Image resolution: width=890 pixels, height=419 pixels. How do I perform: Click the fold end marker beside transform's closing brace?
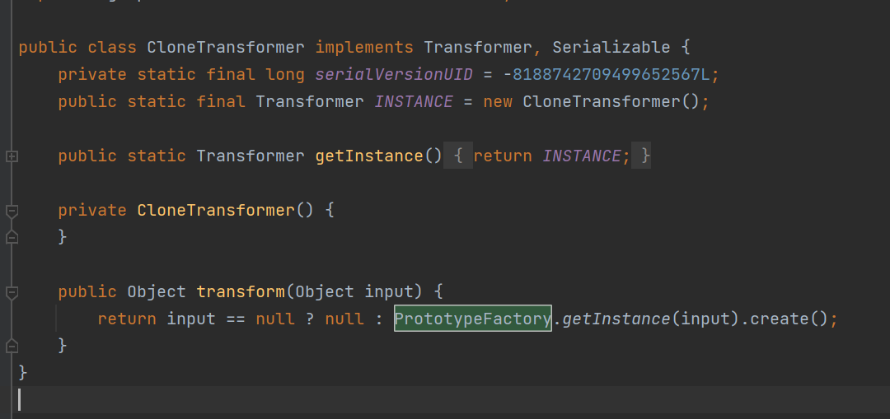click(12, 345)
